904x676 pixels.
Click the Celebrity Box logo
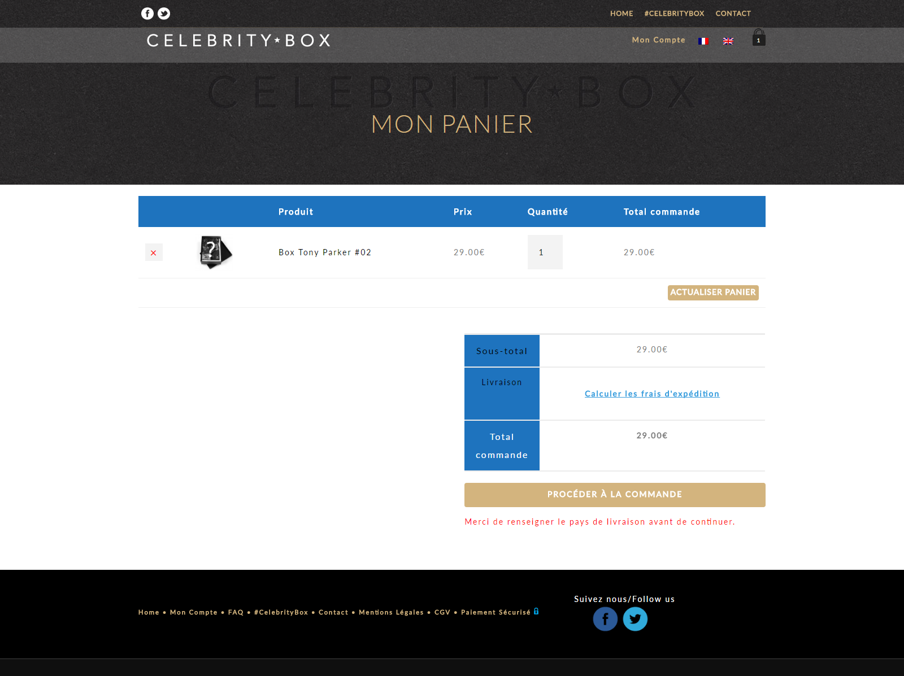click(x=238, y=41)
